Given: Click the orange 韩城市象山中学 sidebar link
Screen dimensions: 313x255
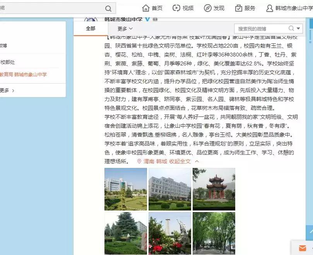Looking at the screenshot, I should coord(35,75).
